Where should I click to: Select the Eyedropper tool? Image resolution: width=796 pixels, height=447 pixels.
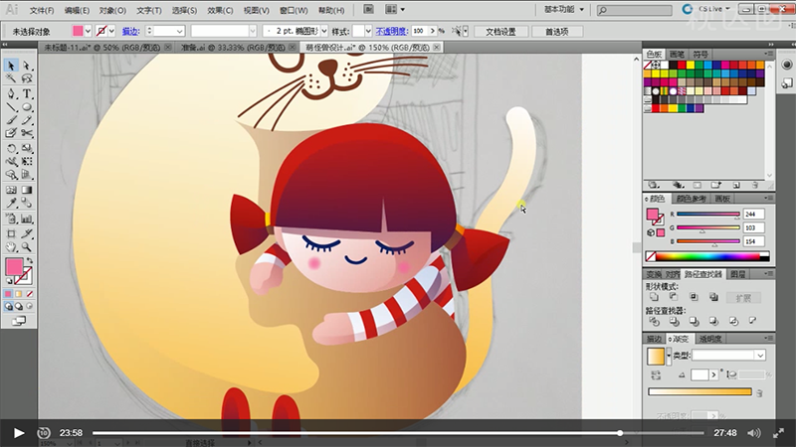11,203
